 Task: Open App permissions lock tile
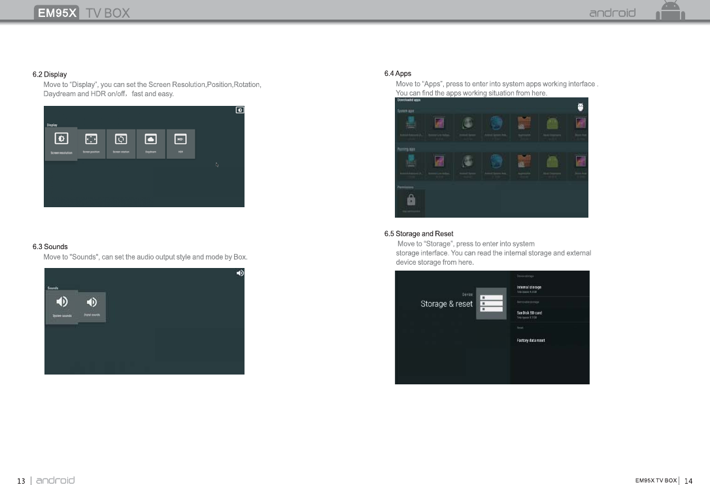(x=411, y=203)
